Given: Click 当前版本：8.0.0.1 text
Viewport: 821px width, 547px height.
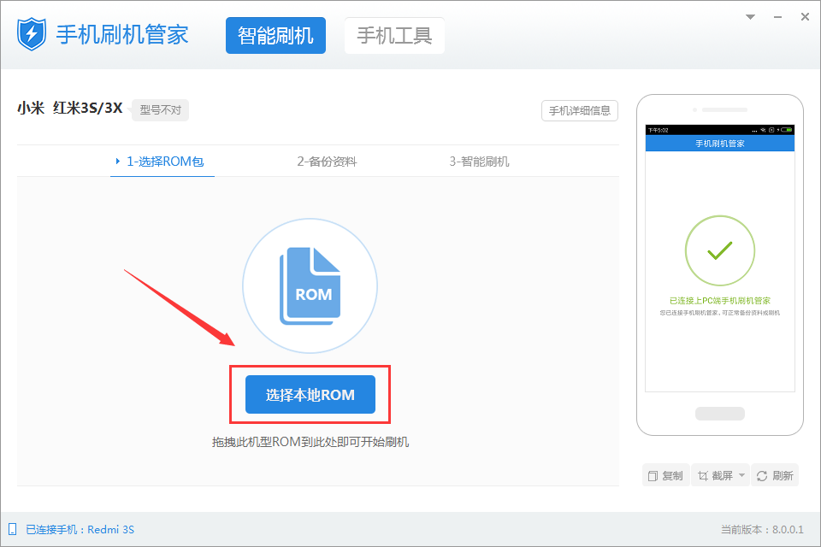Looking at the screenshot, I should coord(762,529).
